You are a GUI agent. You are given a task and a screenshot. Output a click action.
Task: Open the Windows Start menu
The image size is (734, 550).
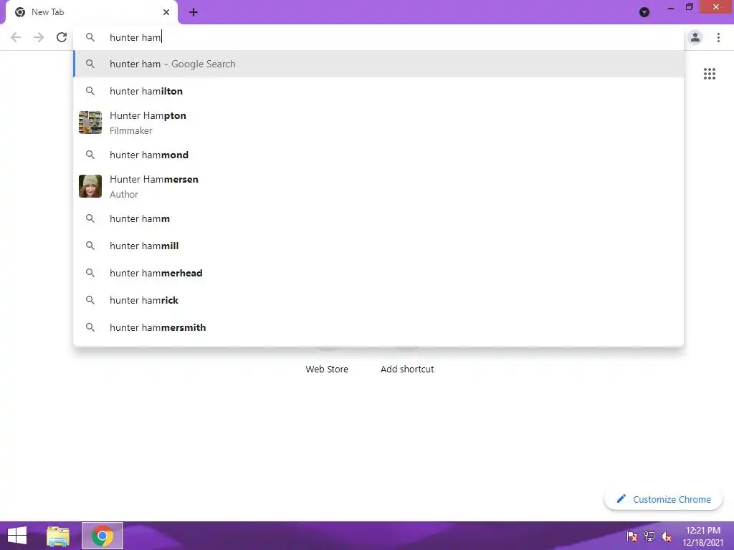point(17,536)
